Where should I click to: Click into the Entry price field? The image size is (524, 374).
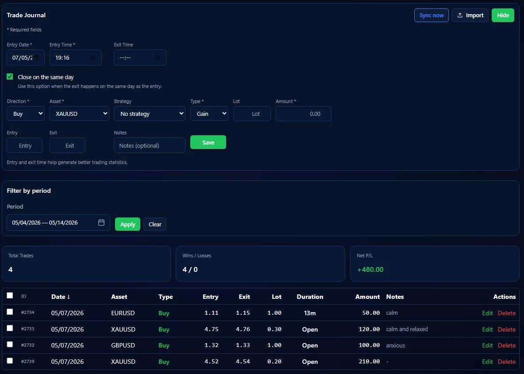25,145
